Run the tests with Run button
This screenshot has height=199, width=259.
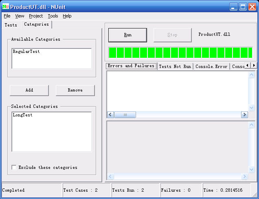pos(127,35)
